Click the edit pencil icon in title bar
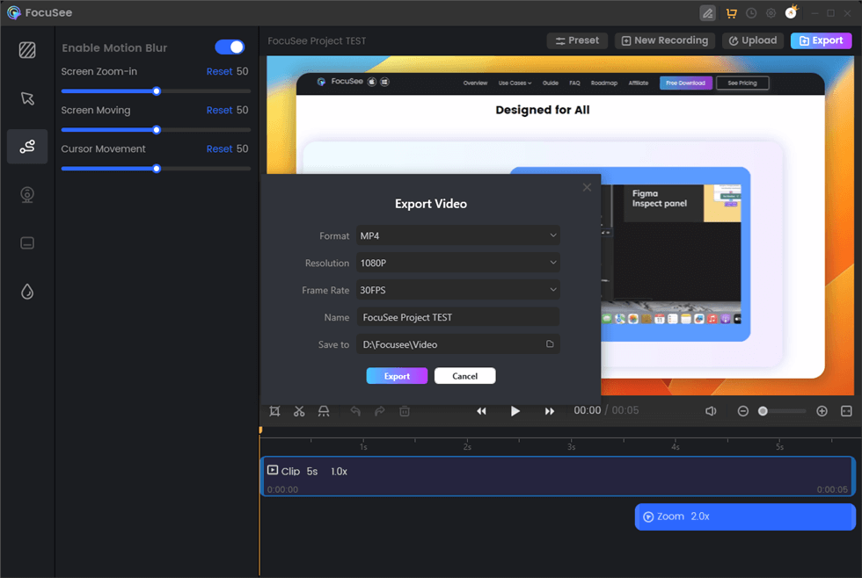The height and width of the screenshot is (578, 862). (x=707, y=12)
